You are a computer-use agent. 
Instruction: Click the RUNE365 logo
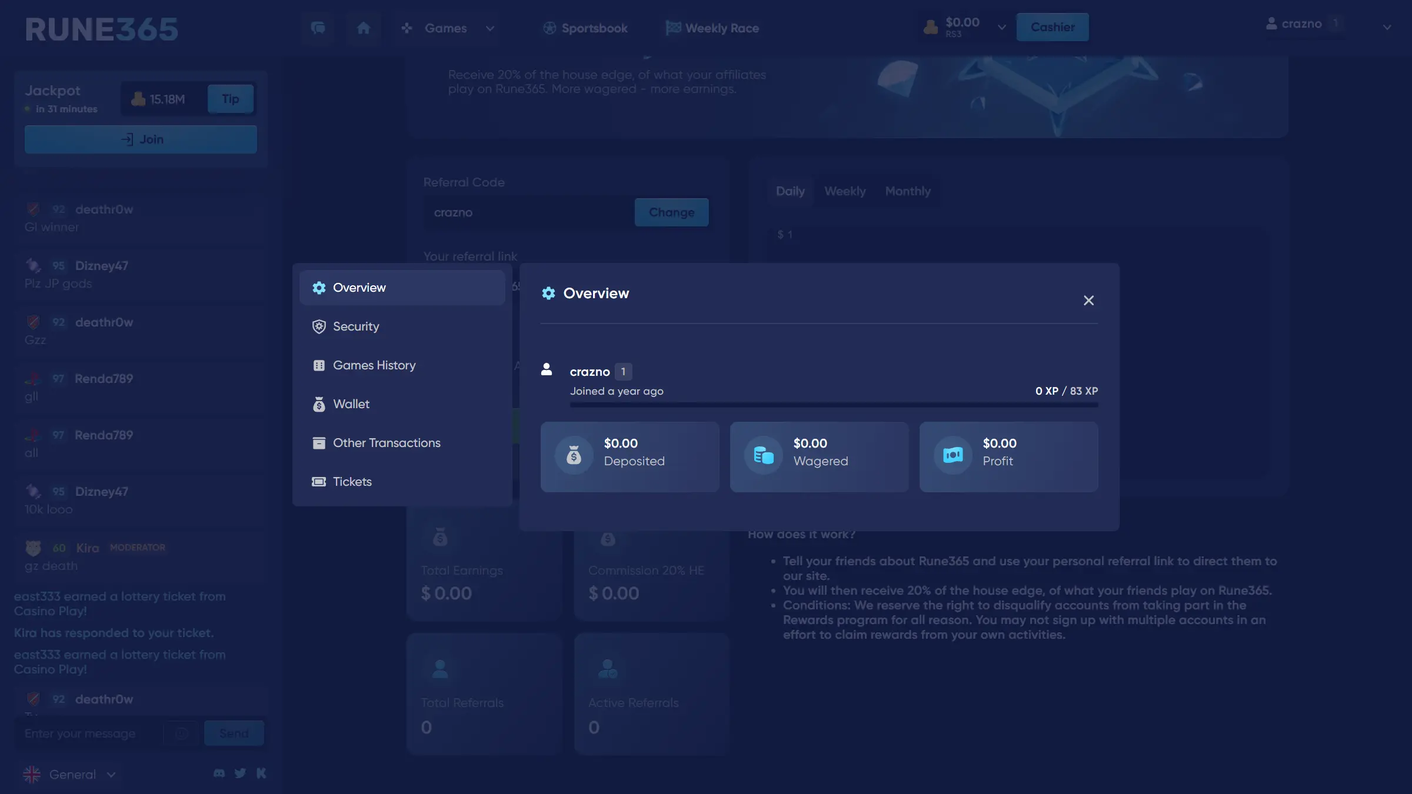click(x=101, y=29)
